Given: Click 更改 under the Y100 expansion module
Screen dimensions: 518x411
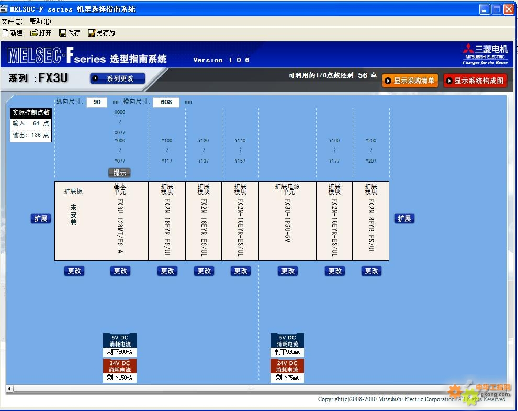Looking at the screenshot, I should 167,271.
